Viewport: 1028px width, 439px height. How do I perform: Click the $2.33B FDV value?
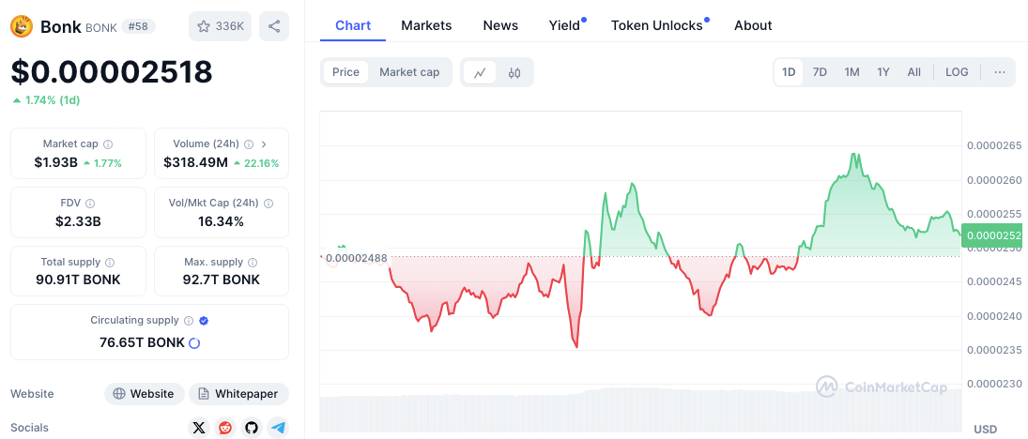click(78, 221)
